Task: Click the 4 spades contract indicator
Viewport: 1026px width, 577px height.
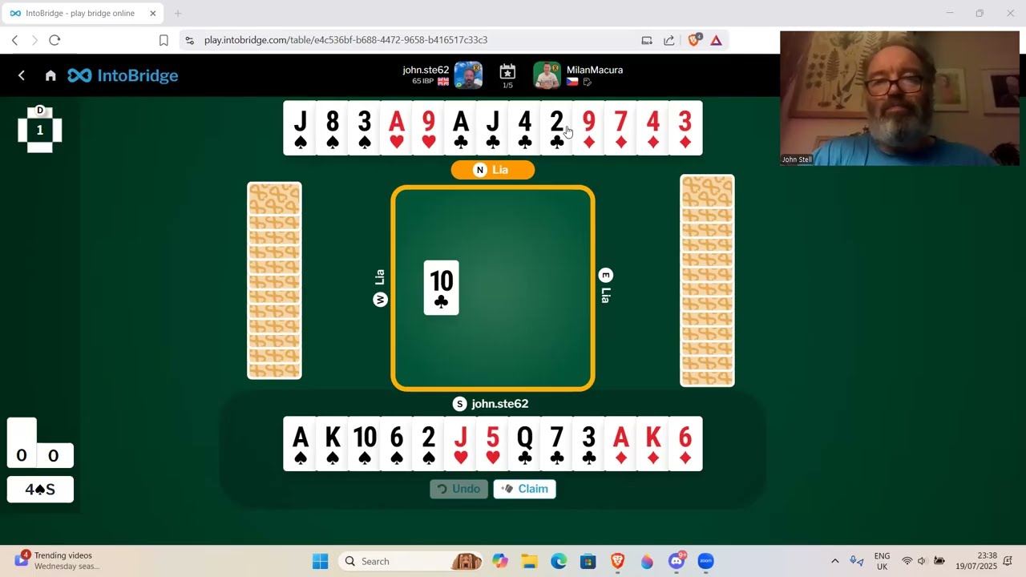Action: point(40,490)
